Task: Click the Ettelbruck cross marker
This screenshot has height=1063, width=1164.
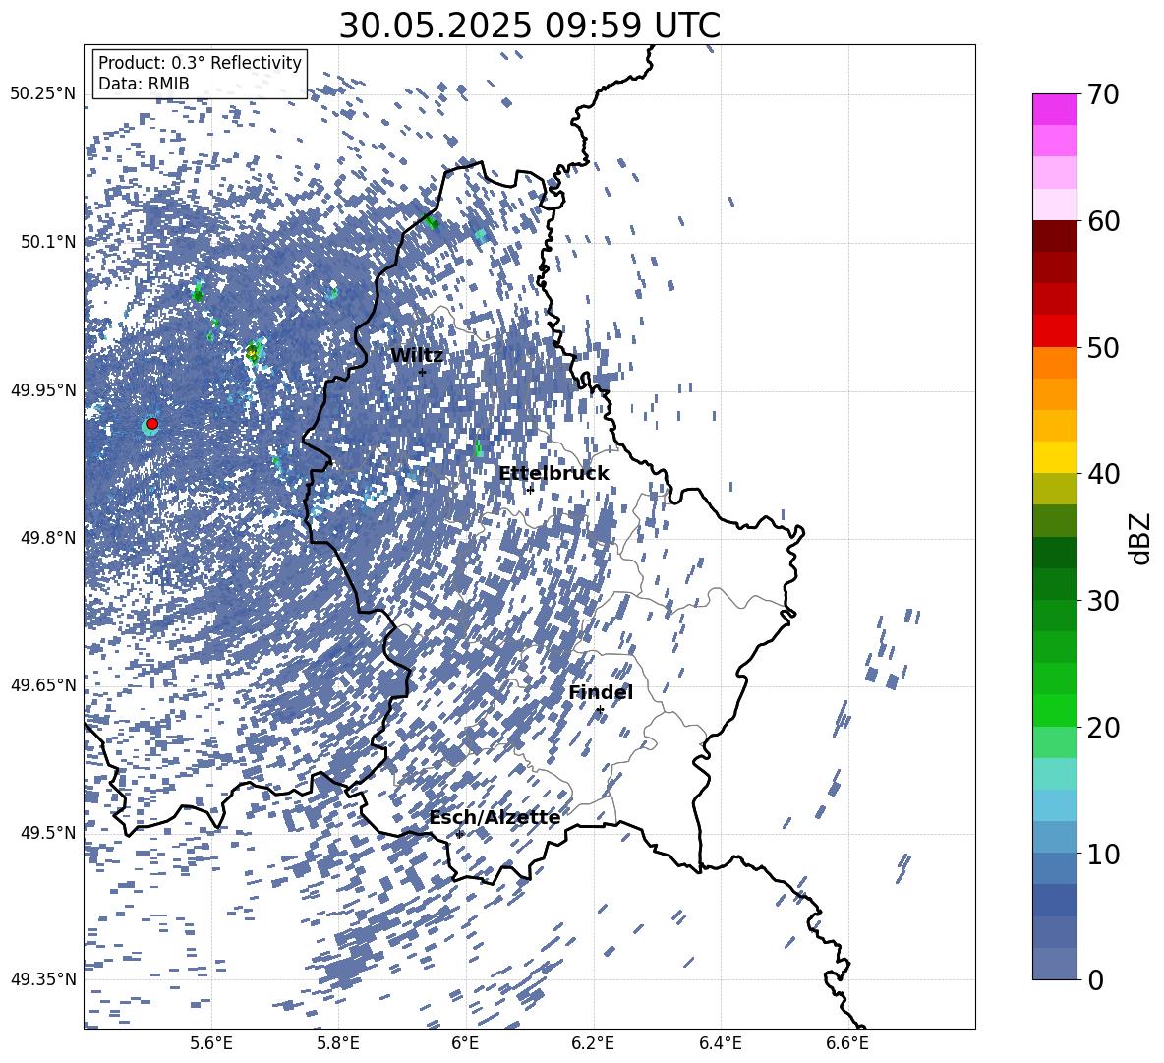Action: [530, 489]
